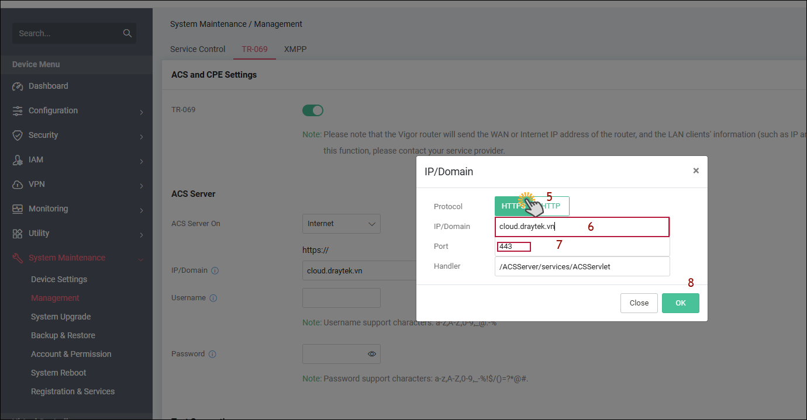
Task: Click the dialog IP/Domain input field
Action: click(582, 227)
